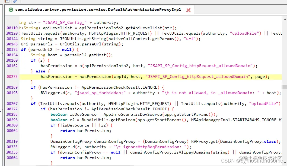Click first "return hasPermission;" statement

[x=86, y=131]
